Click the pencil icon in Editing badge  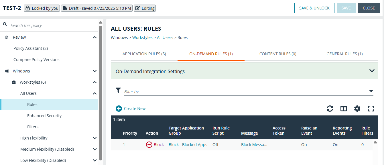[137, 8]
